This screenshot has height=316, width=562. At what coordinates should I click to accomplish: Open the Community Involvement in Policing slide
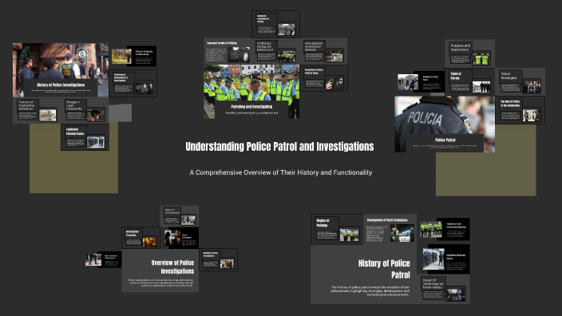(275, 24)
